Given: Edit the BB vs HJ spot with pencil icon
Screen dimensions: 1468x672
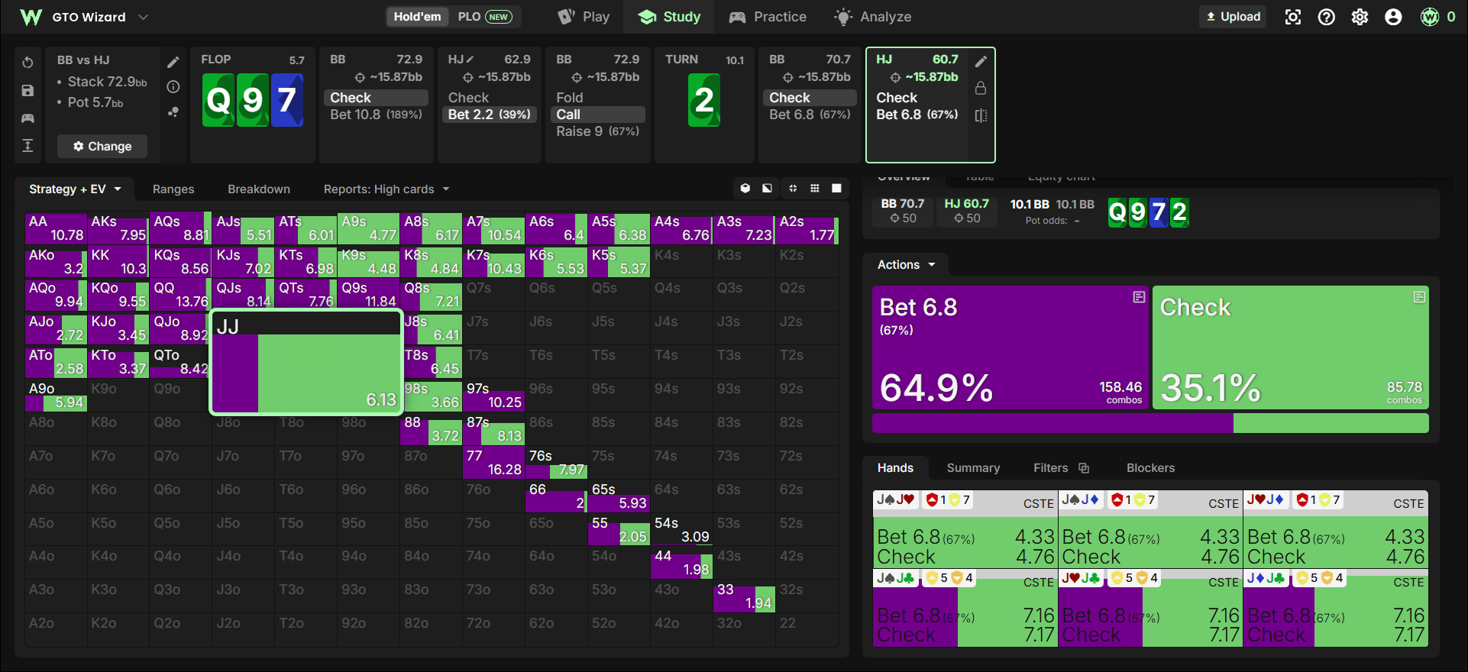Looking at the screenshot, I should pyautogui.click(x=173, y=62).
